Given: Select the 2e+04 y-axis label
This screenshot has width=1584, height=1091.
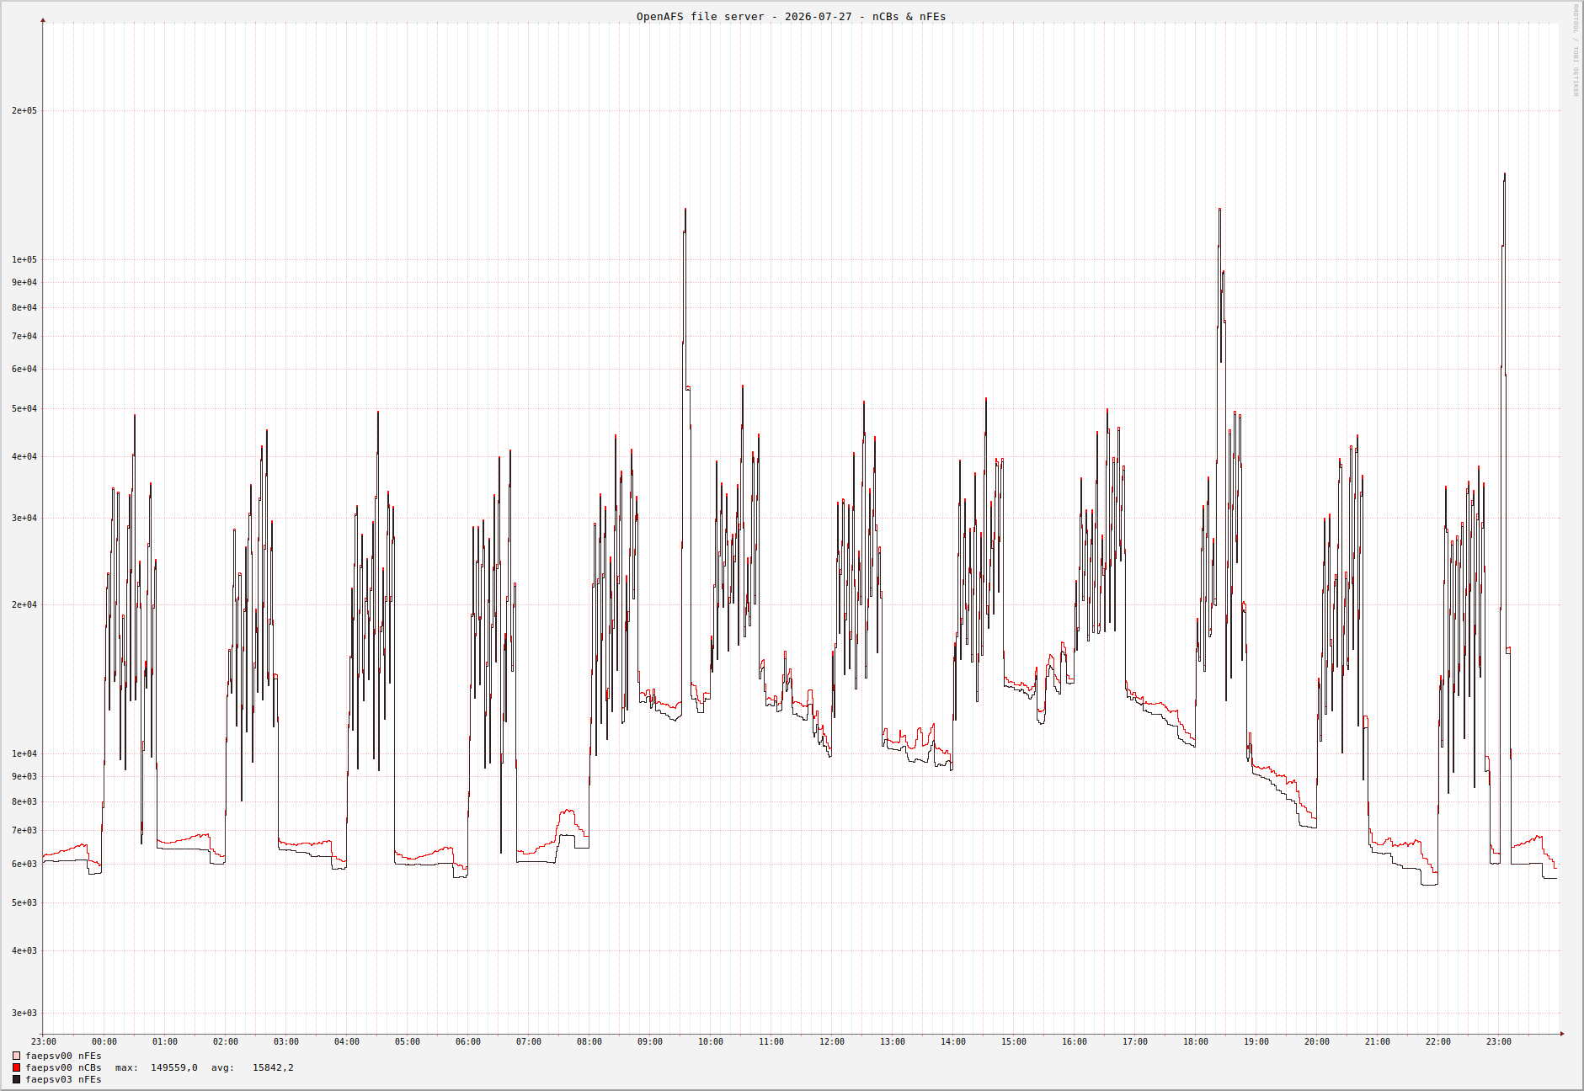Looking at the screenshot, I should pyautogui.click(x=24, y=604).
